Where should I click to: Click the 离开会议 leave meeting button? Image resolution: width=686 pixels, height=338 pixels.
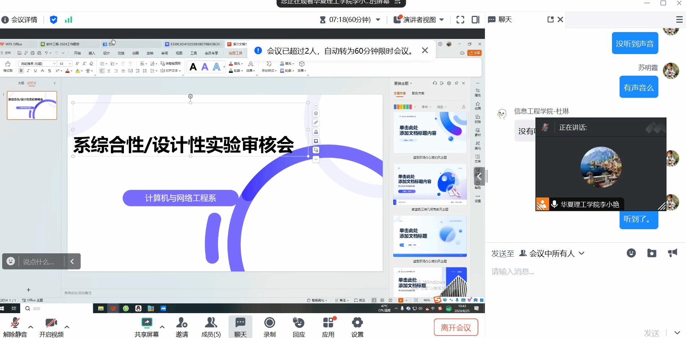456,327
